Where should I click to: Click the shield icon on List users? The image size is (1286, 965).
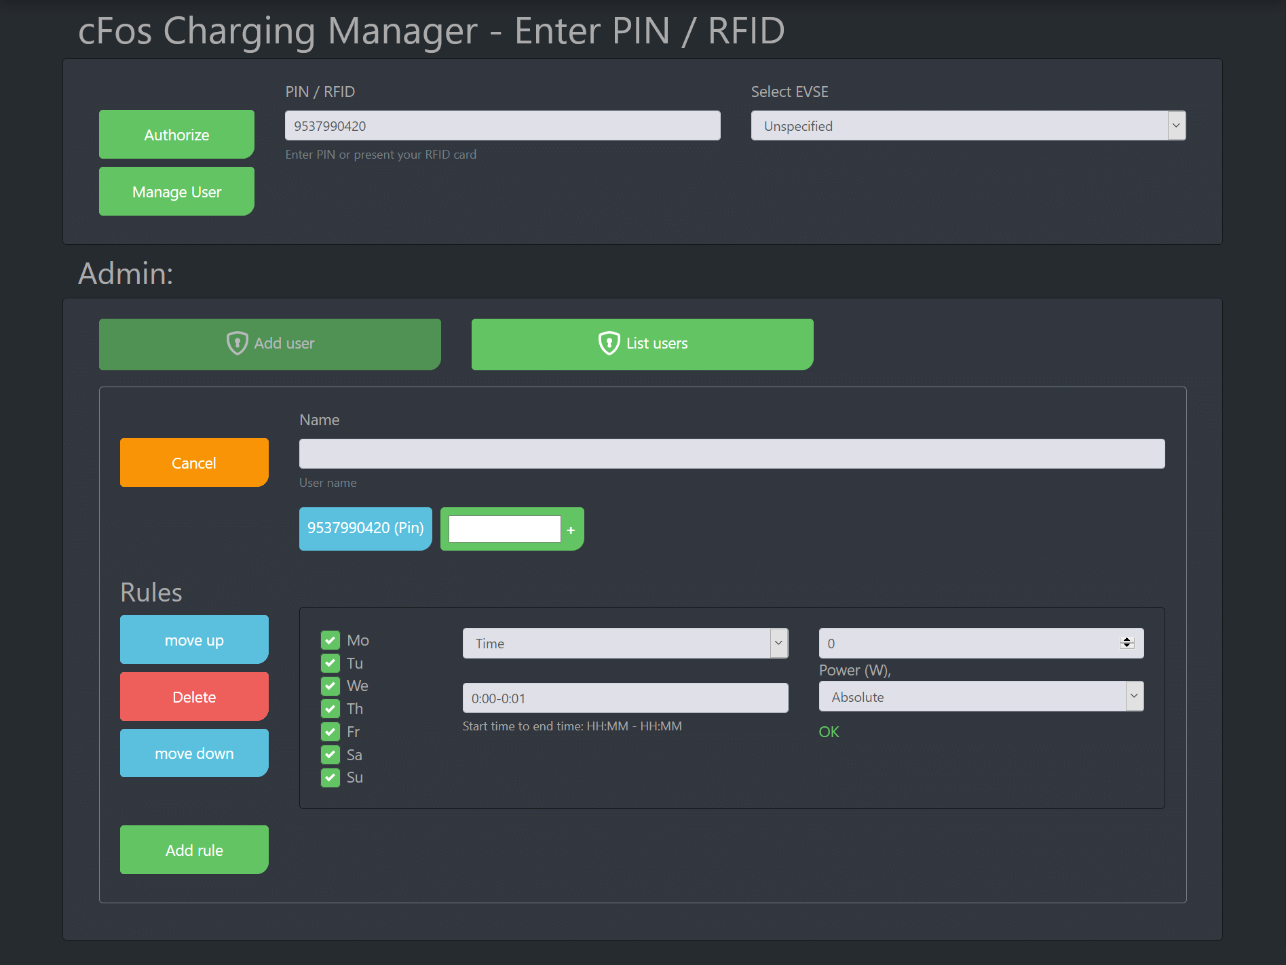click(x=609, y=343)
